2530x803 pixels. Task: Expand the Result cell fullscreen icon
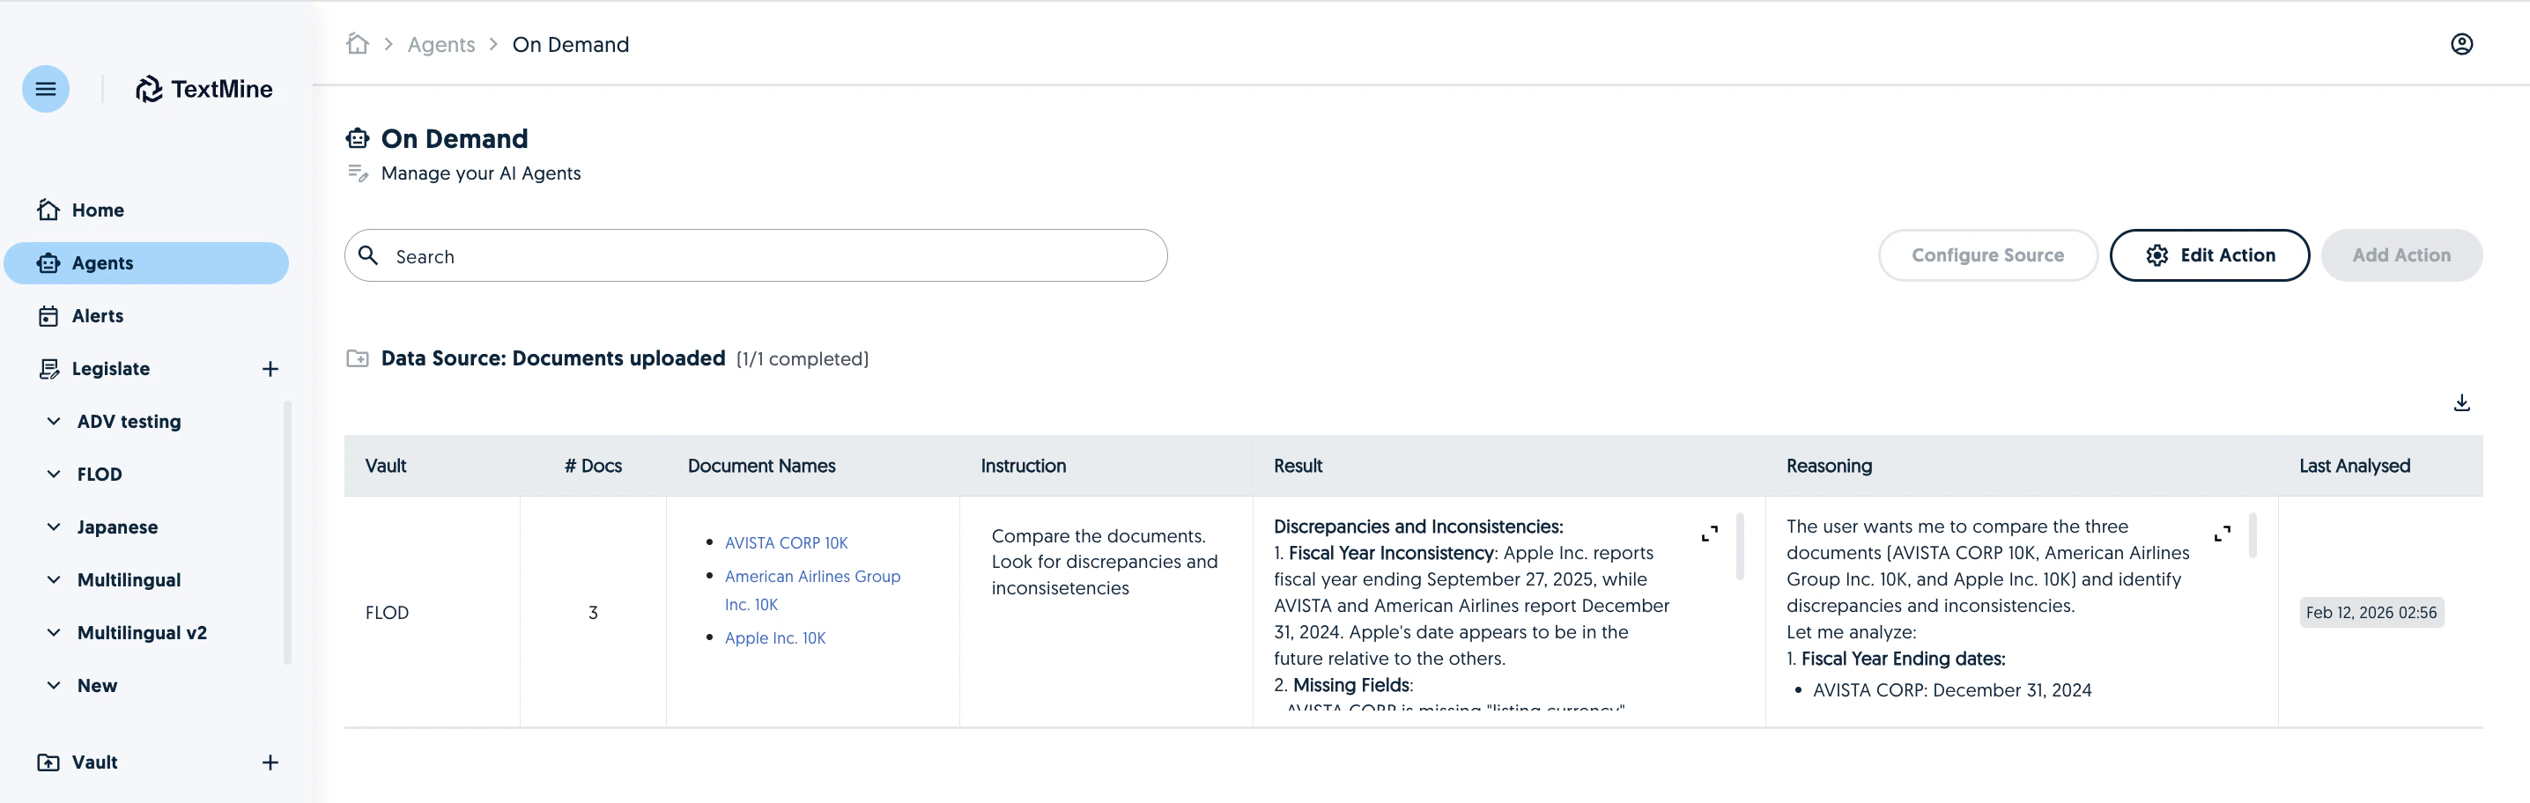coord(1709,533)
